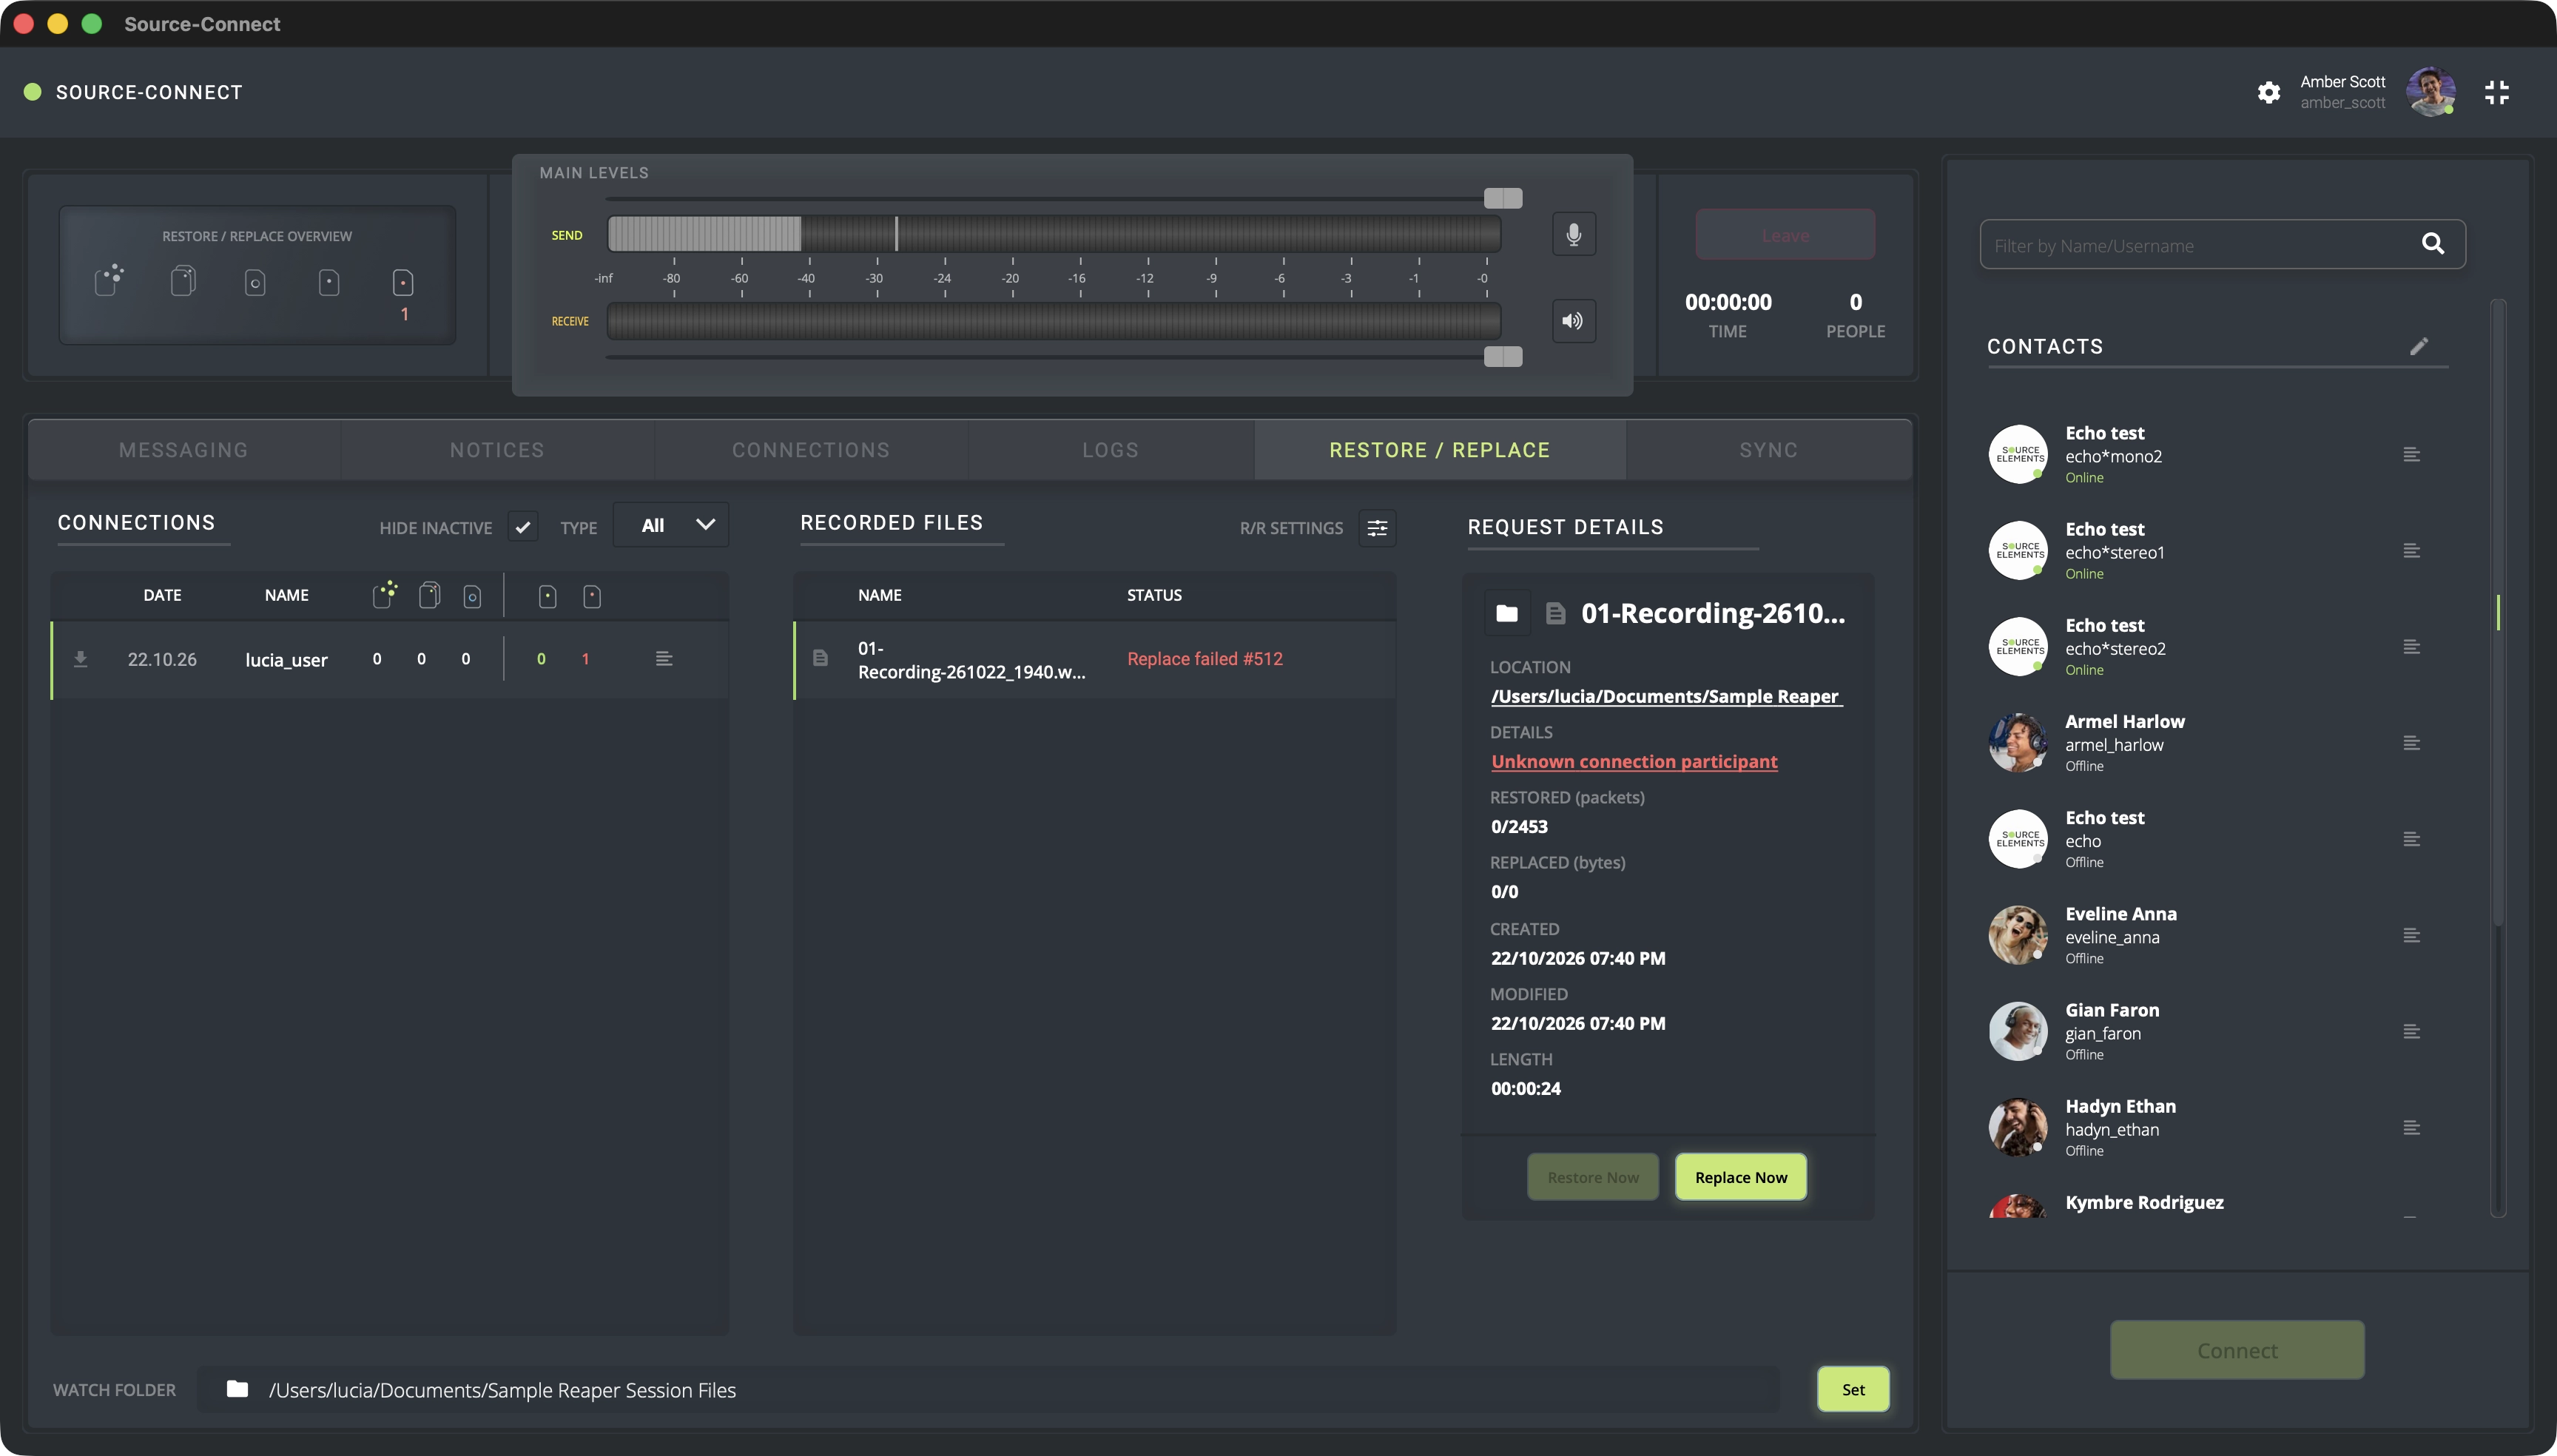Switch to the MESSAGING tab
Viewport: 2557px width, 1456px height.
184,450
